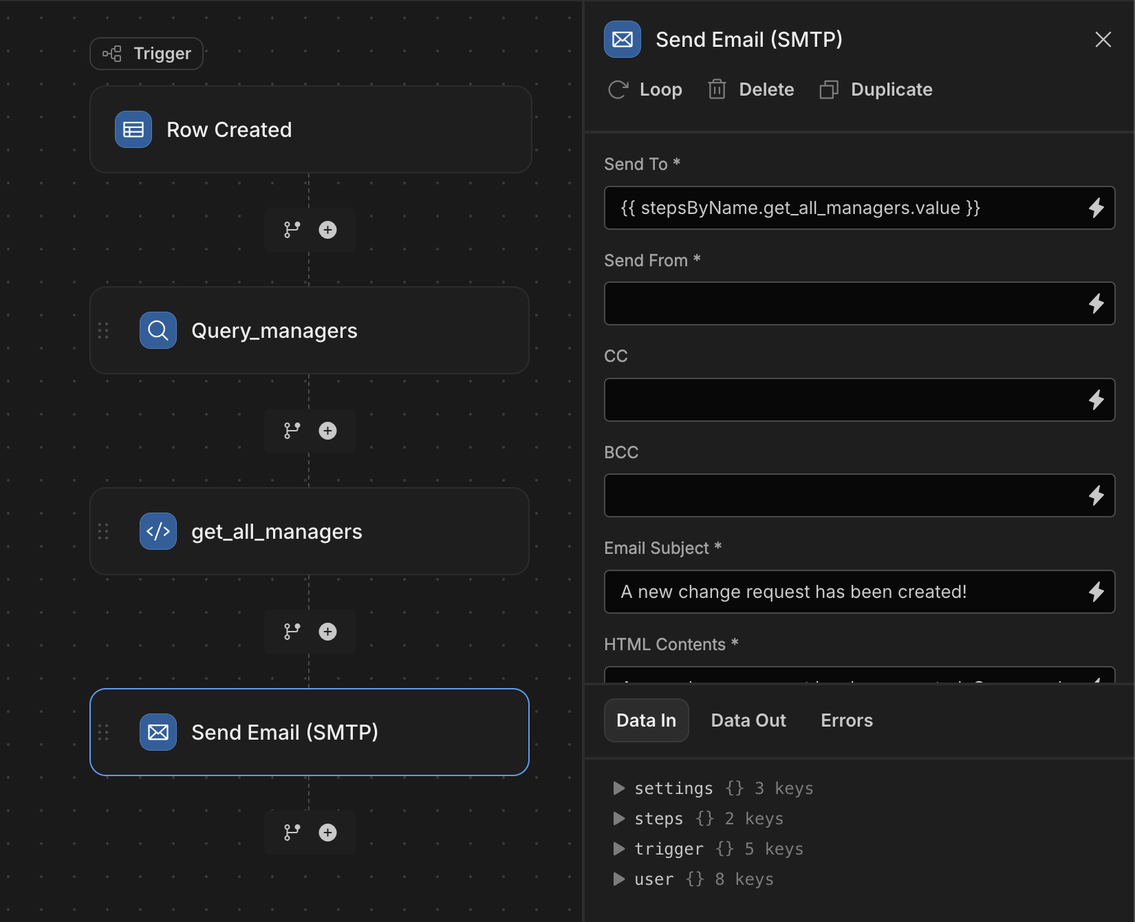This screenshot has height=922, width=1135.
Task: Click the Trigger label button
Action: click(147, 54)
